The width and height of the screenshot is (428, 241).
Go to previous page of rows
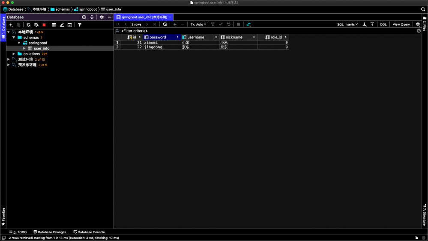[126, 24]
